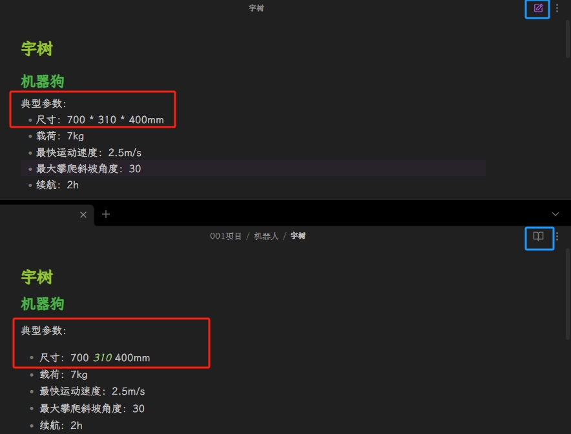Click the 宇树 title next to the pencil icon
571x434 pixels.
tap(256, 8)
